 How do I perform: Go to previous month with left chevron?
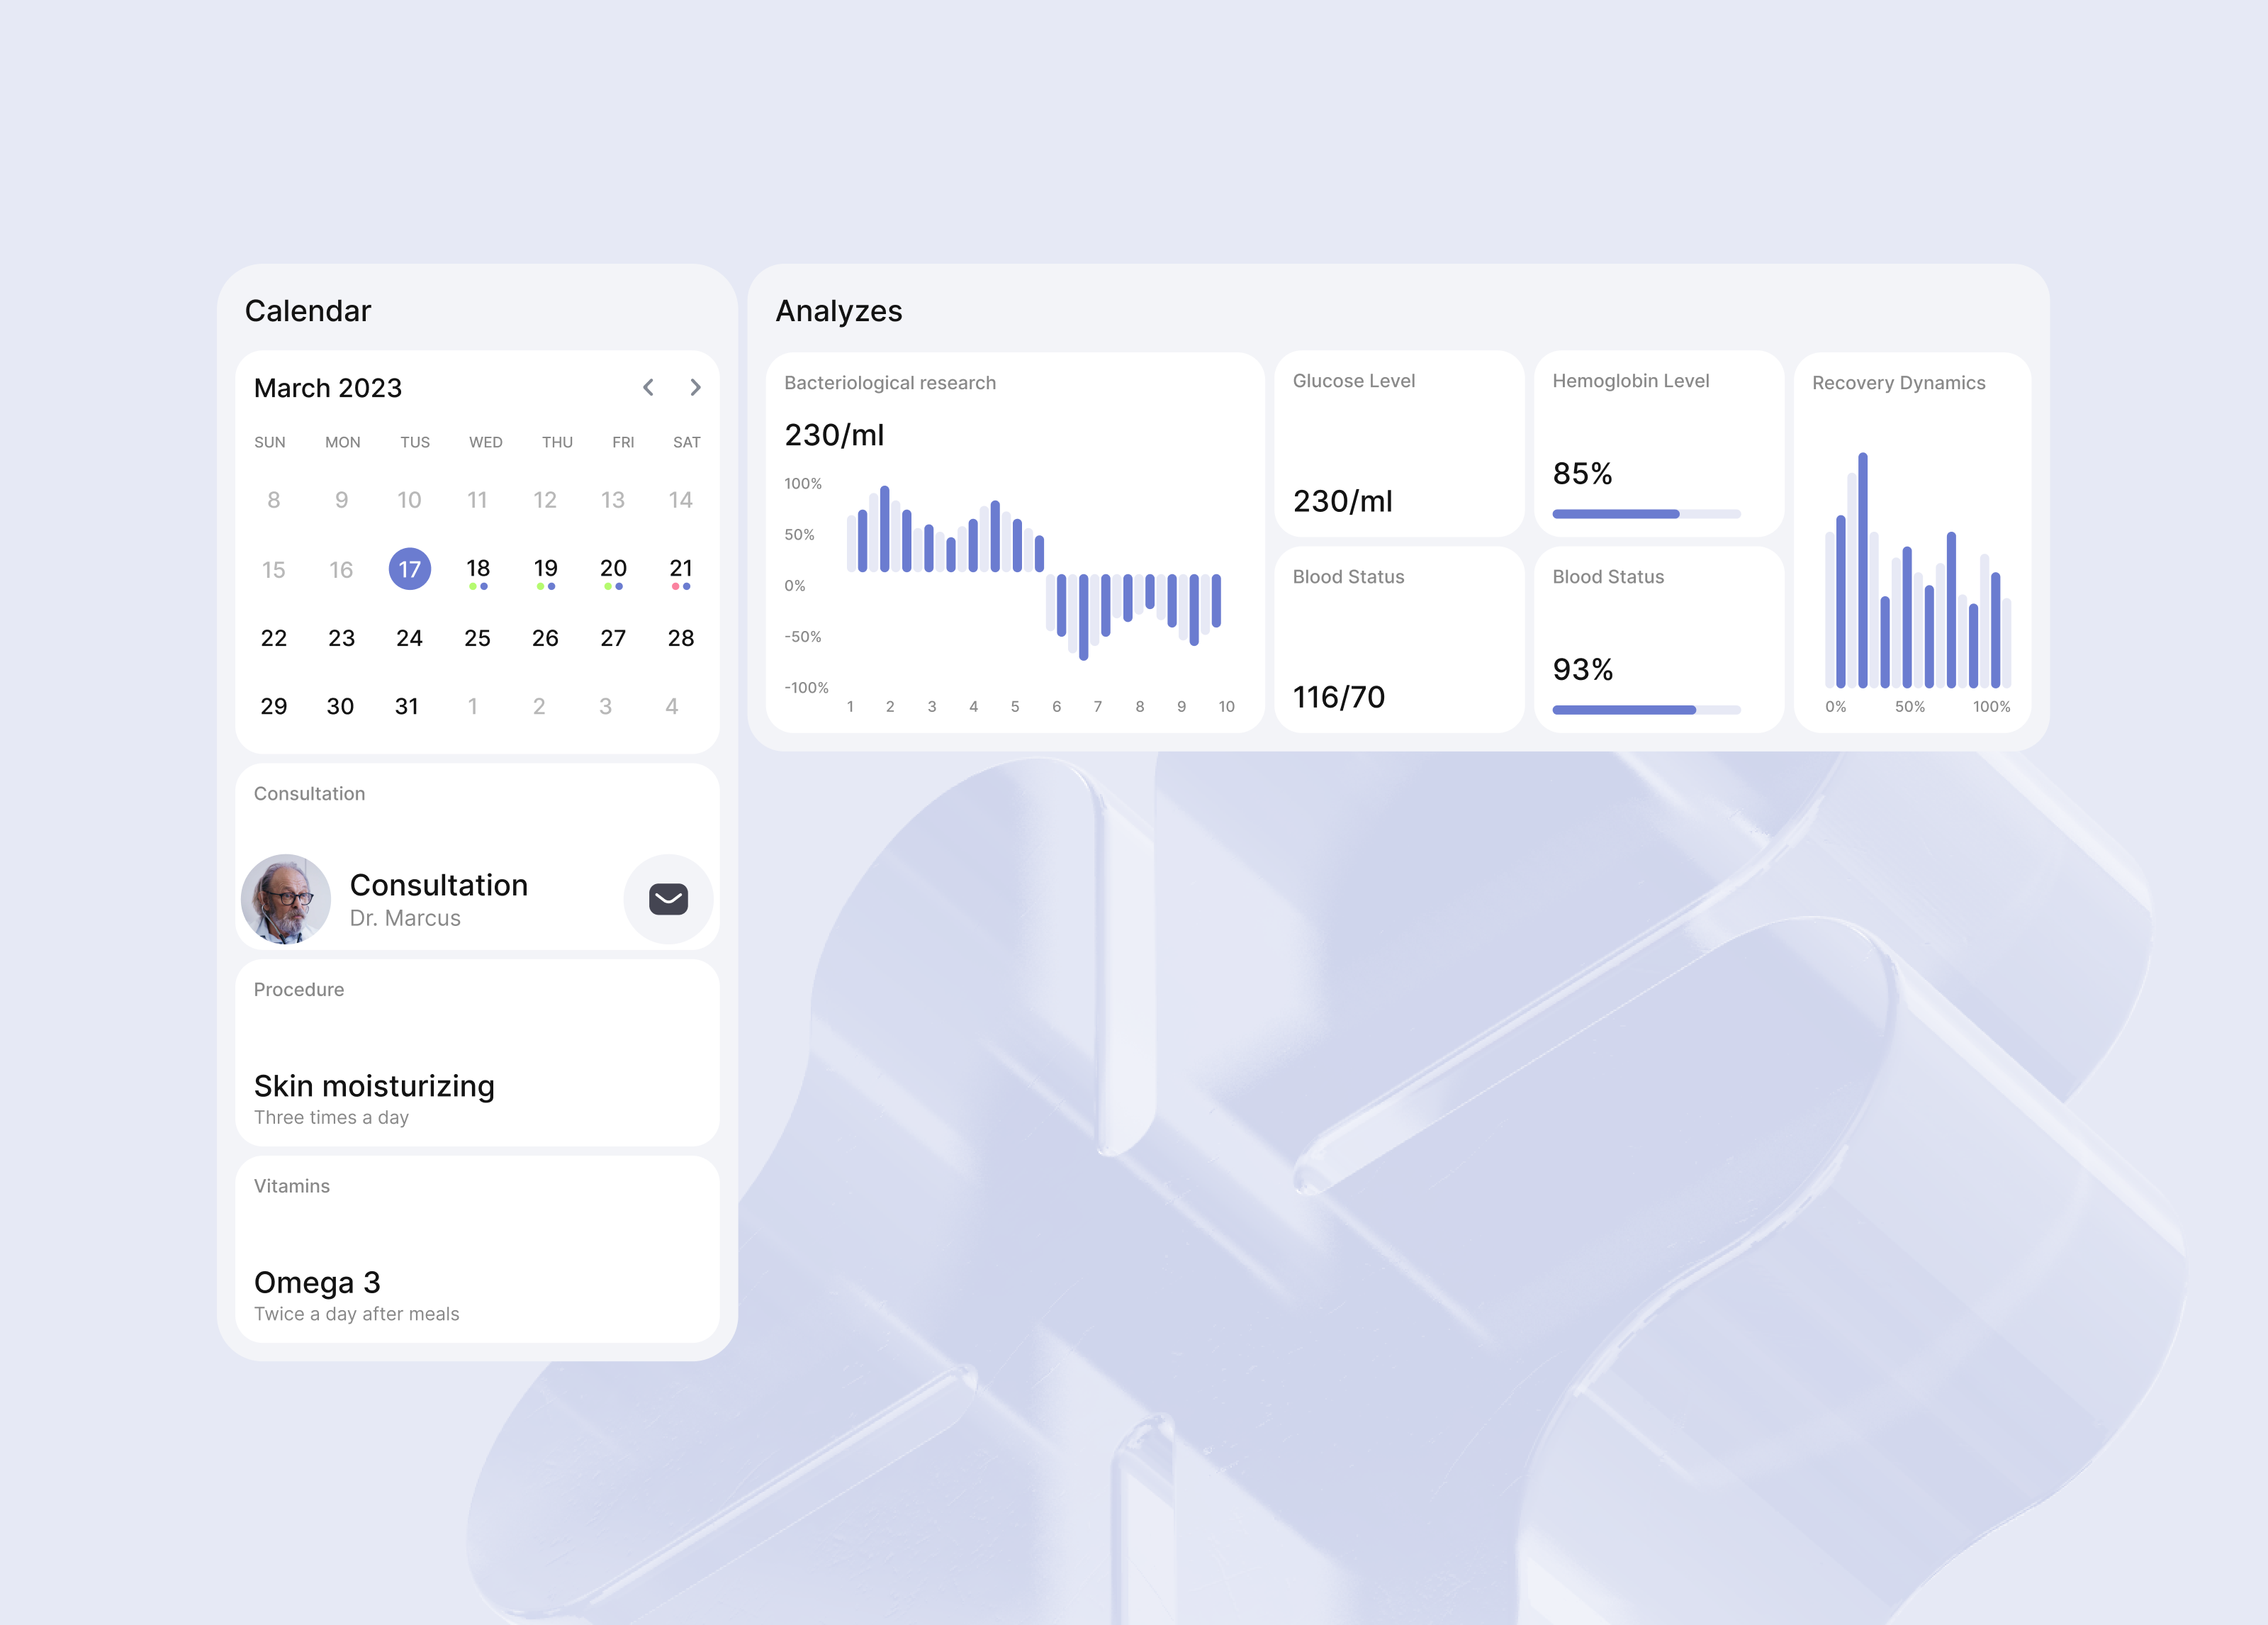point(648,387)
